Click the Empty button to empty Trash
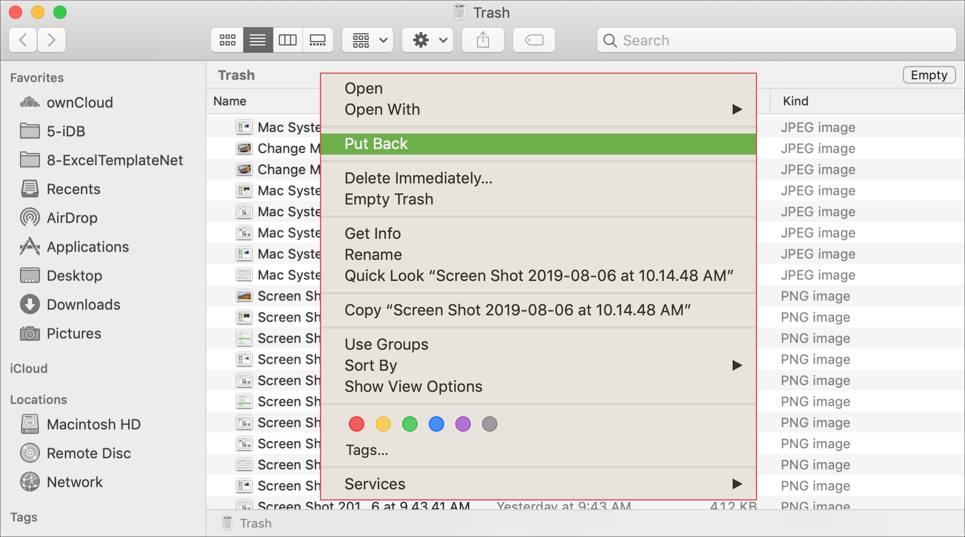This screenshot has width=965, height=537. [x=928, y=75]
